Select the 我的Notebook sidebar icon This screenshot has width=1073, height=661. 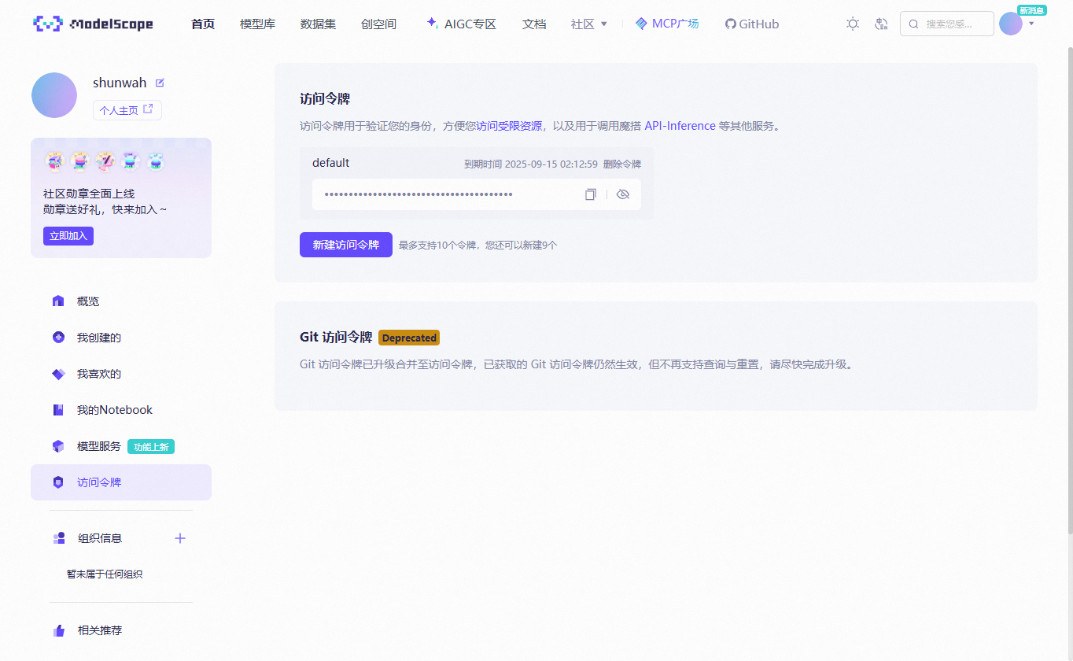tap(58, 409)
